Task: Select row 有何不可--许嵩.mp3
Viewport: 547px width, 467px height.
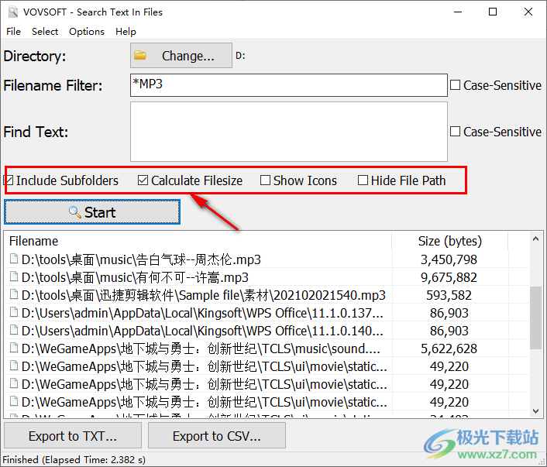Action: pos(267,277)
